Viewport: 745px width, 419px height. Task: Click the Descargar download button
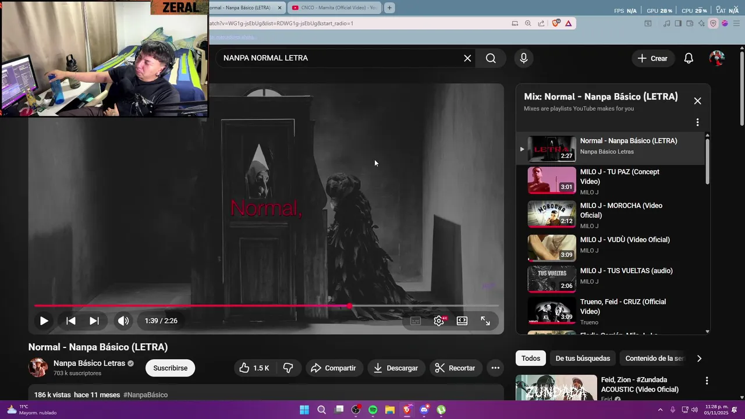click(396, 368)
